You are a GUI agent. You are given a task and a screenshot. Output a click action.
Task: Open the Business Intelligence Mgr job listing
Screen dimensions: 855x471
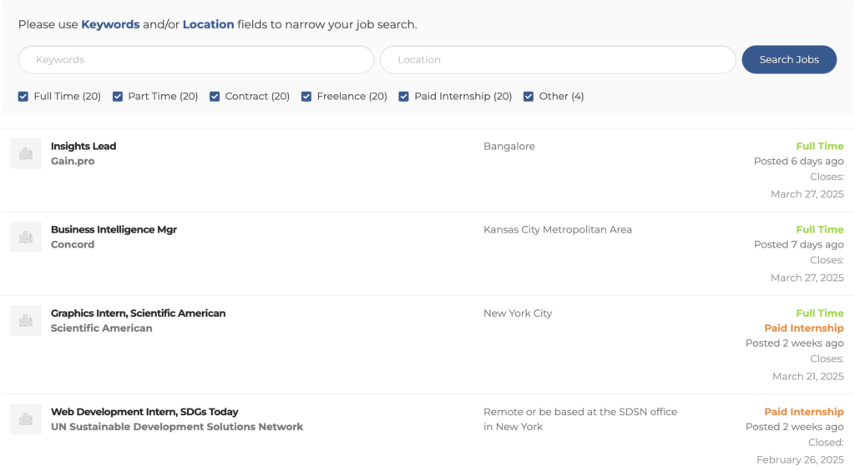click(114, 229)
